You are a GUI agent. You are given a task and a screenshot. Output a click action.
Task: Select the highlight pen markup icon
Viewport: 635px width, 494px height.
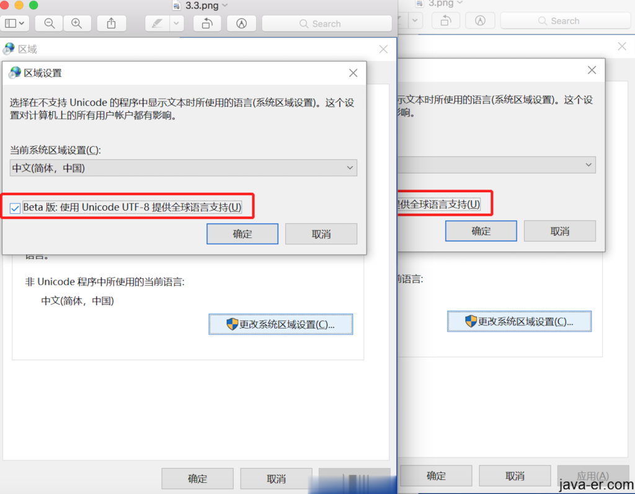coord(157,24)
